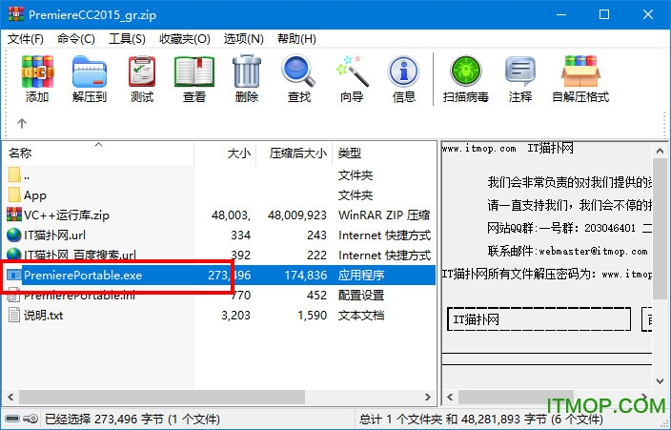Click the 文本文档 type cell
Viewport: 671px width, 430px height.
click(361, 316)
